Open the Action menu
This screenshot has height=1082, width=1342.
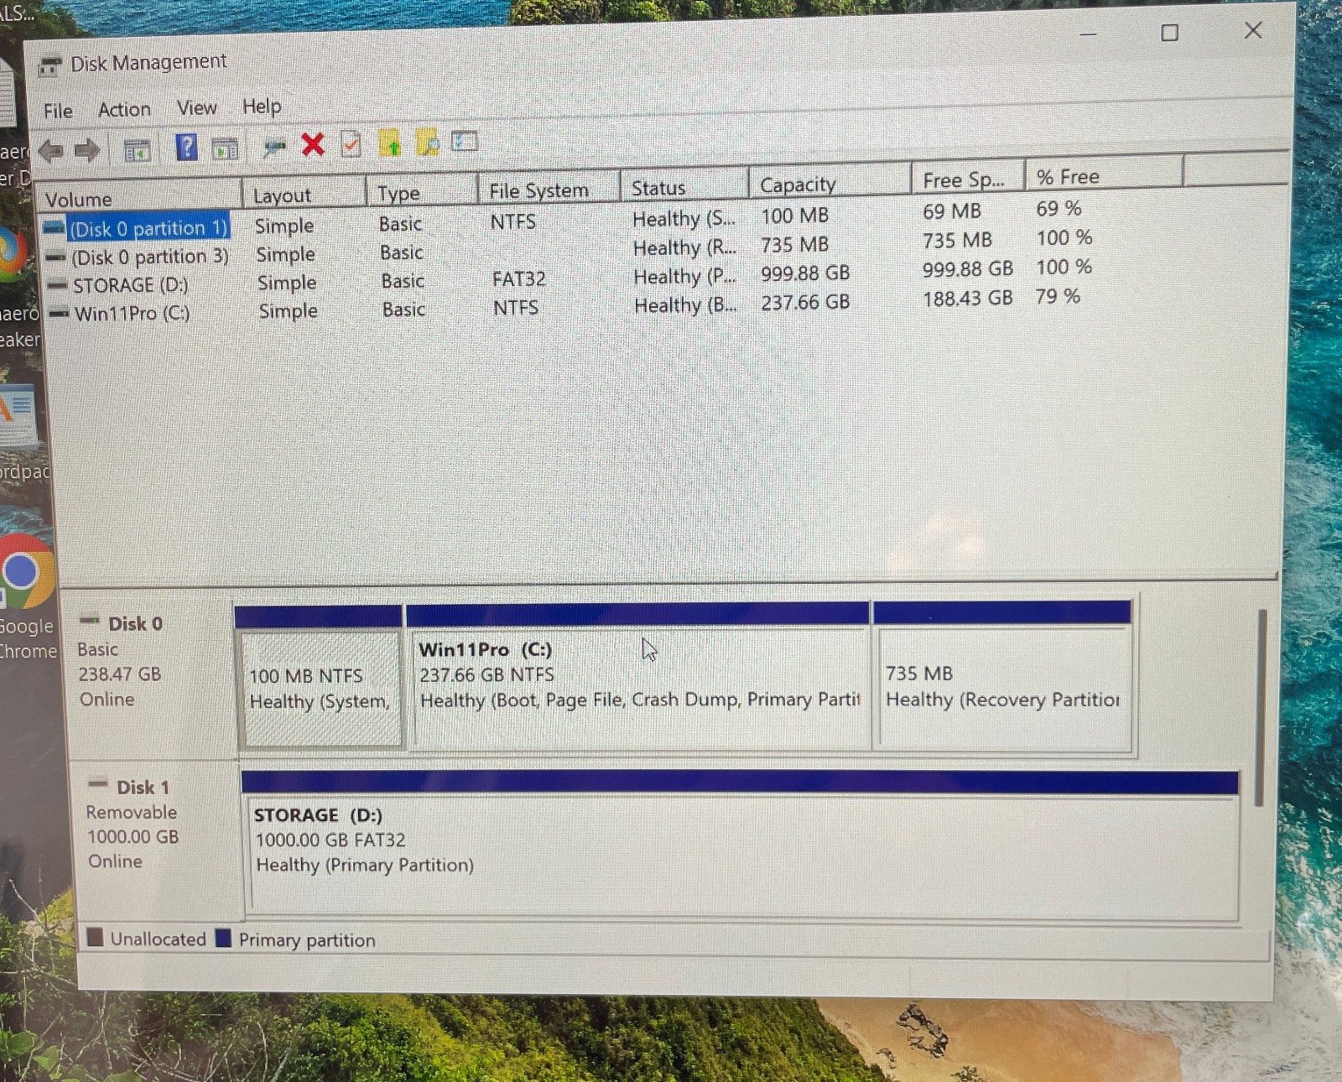click(124, 109)
